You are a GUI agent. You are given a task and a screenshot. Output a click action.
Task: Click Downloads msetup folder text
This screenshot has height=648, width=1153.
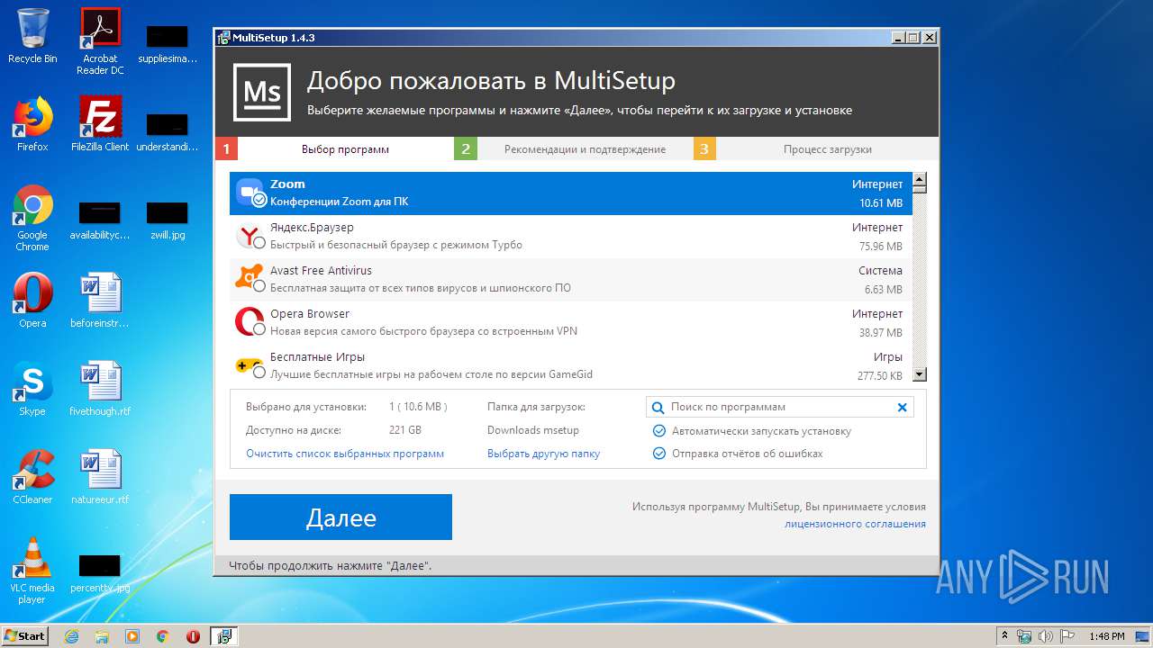coord(533,430)
